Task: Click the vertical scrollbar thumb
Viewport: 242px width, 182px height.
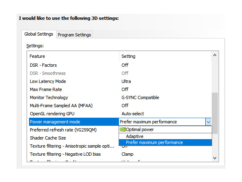Action: point(215,113)
